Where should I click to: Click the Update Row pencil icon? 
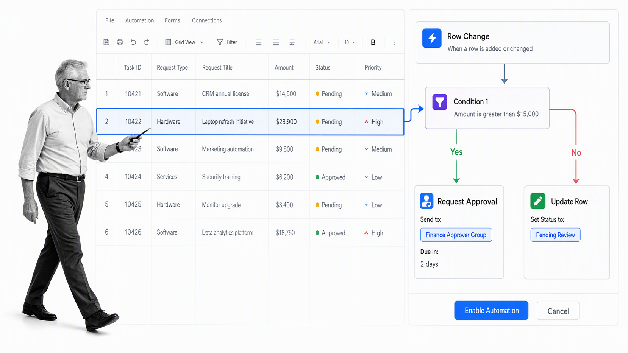[538, 201]
